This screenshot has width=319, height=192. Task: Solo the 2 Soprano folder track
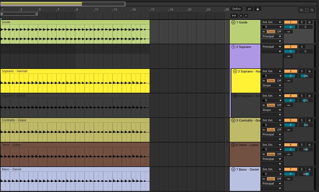tap(302, 47)
